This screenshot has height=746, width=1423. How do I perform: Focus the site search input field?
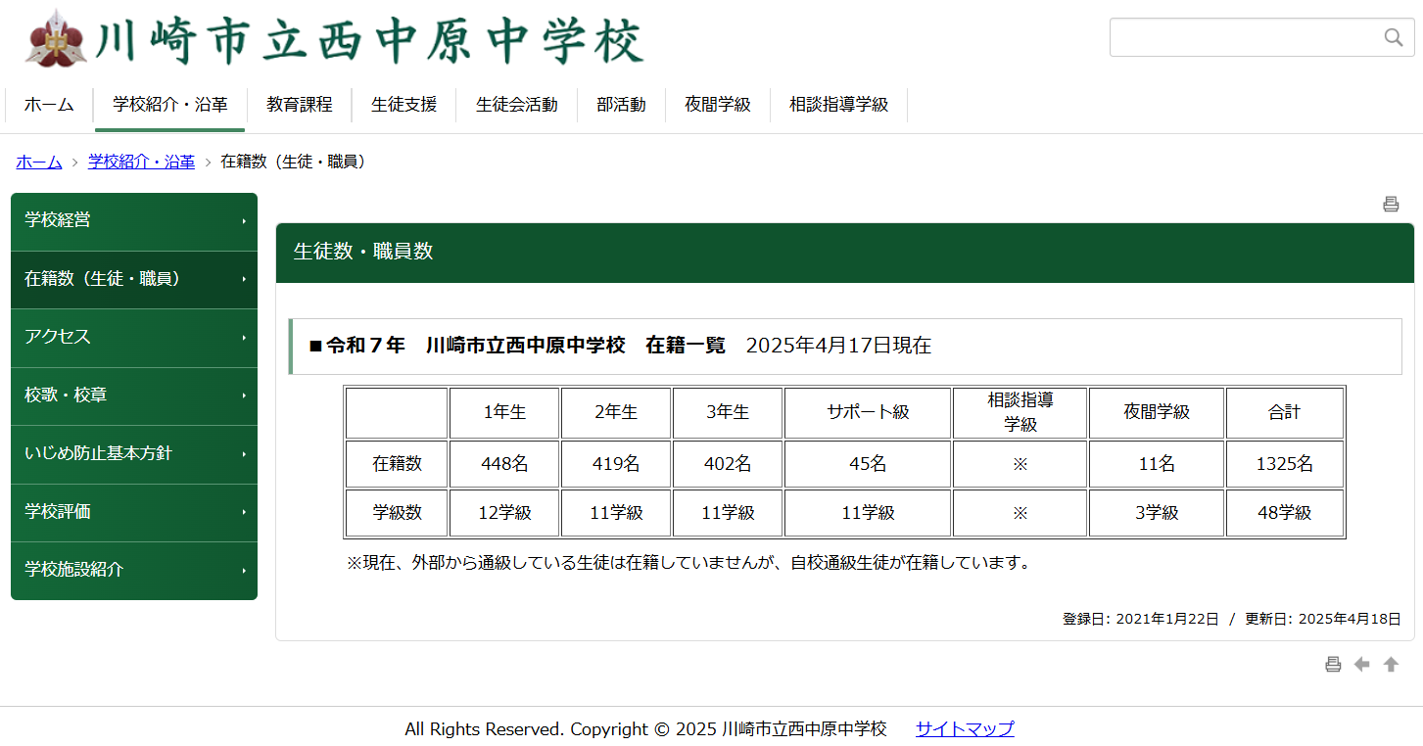point(1244,37)
